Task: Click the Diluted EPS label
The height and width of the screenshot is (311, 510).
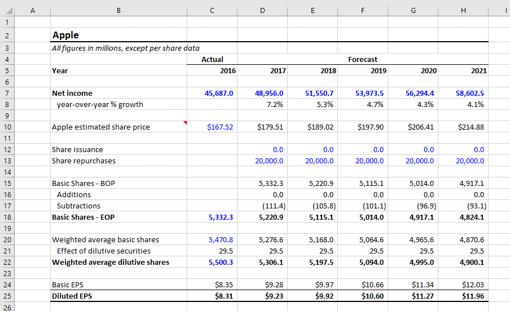Action: [72, 296]
